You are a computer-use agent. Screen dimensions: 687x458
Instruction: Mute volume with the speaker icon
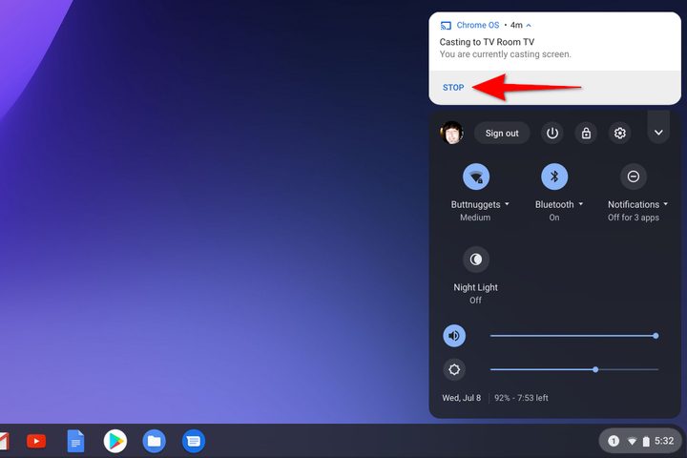point(454,336)
